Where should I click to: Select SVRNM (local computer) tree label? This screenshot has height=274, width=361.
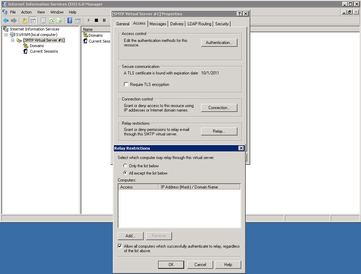click(37, 35)
